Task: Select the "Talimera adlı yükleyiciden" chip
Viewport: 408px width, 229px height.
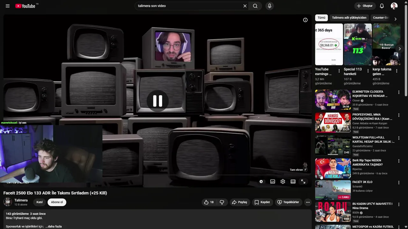Action: point(349,18)
